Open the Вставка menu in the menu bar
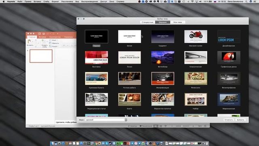This screenshot has width=259, height=146. pyautogui.click(x=37, y=1)
